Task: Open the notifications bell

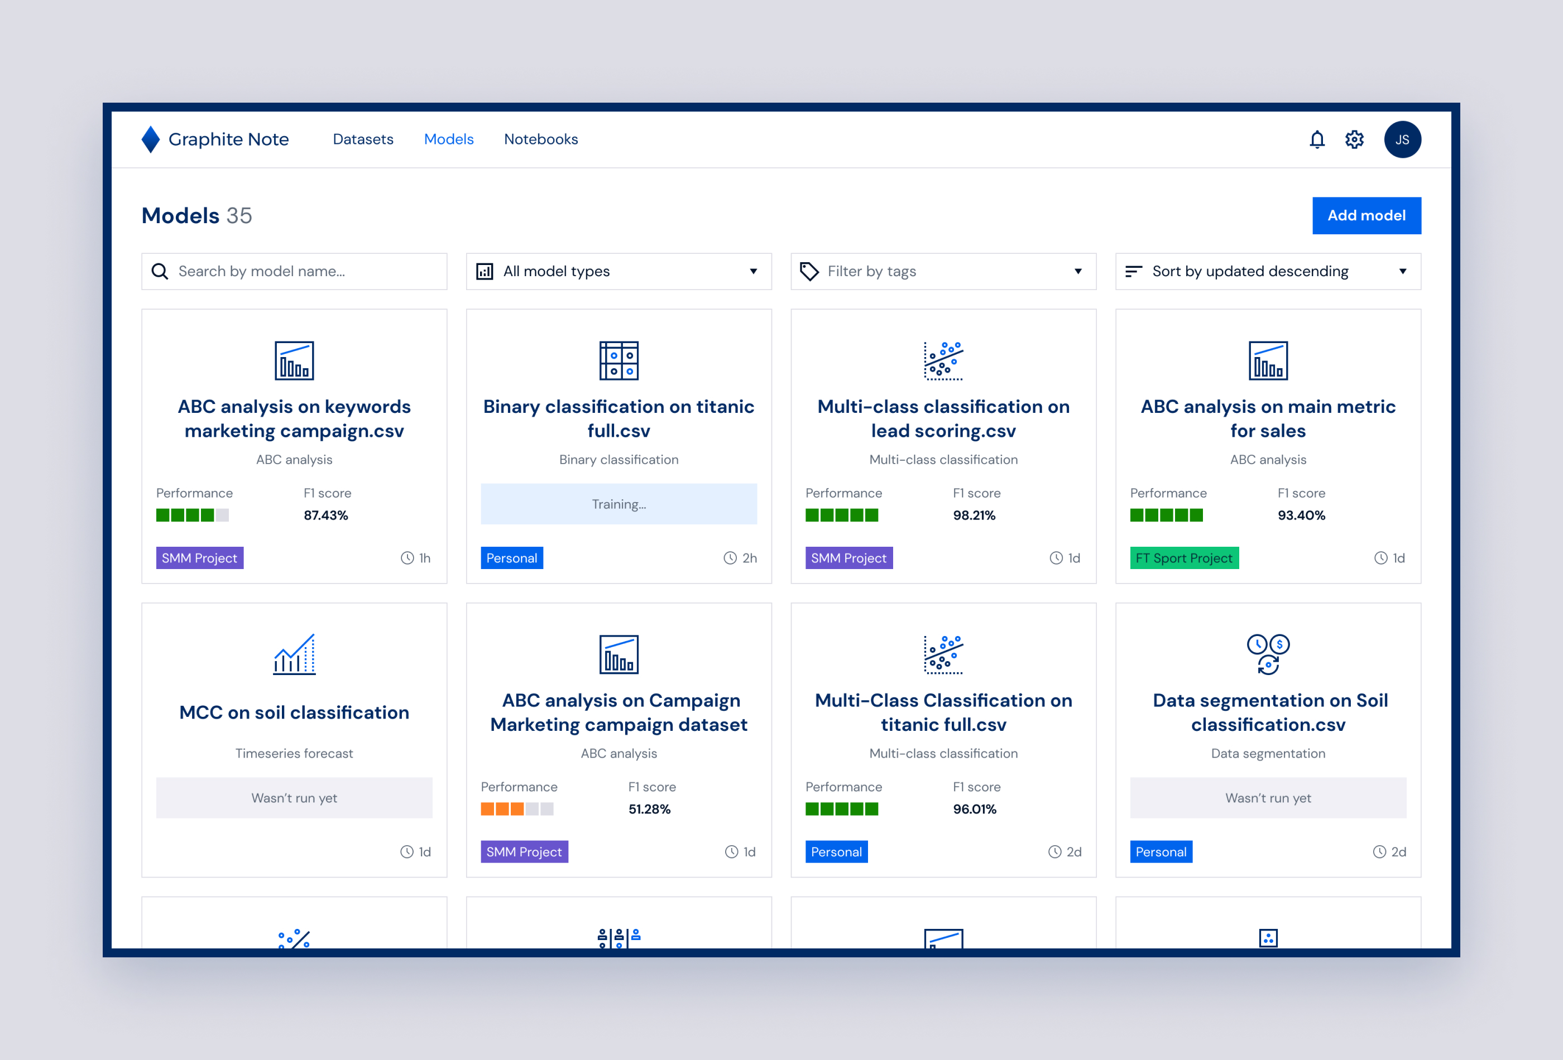Action: (1317, 139)
